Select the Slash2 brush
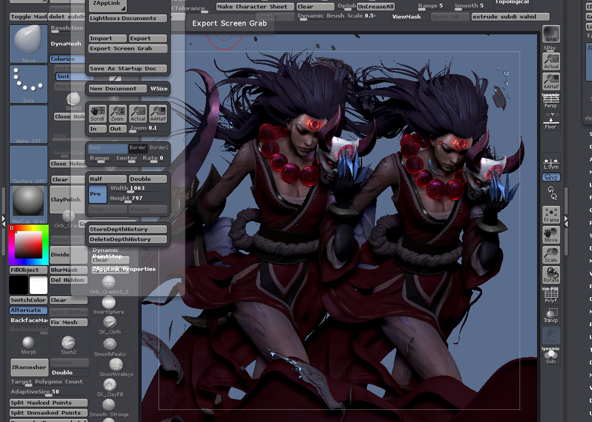This screenshot has width=592, height=422. pos(68,345)
